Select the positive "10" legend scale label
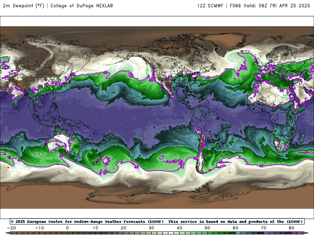The image size is (314, 235). 95,228
